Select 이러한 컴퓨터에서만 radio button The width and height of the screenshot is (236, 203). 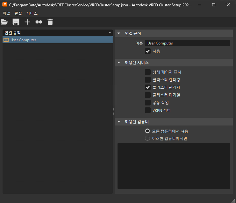(x=147, y=138)
